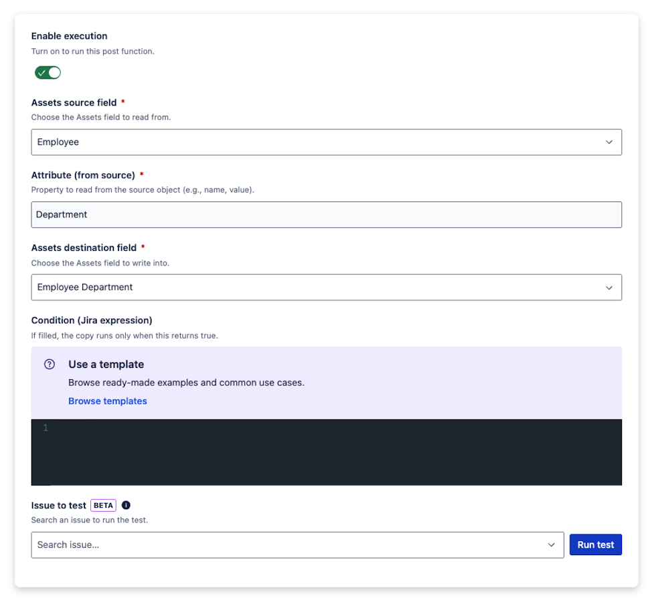Click the BETA badge
The height and width of the screenshot is (602, 654).
103,505
